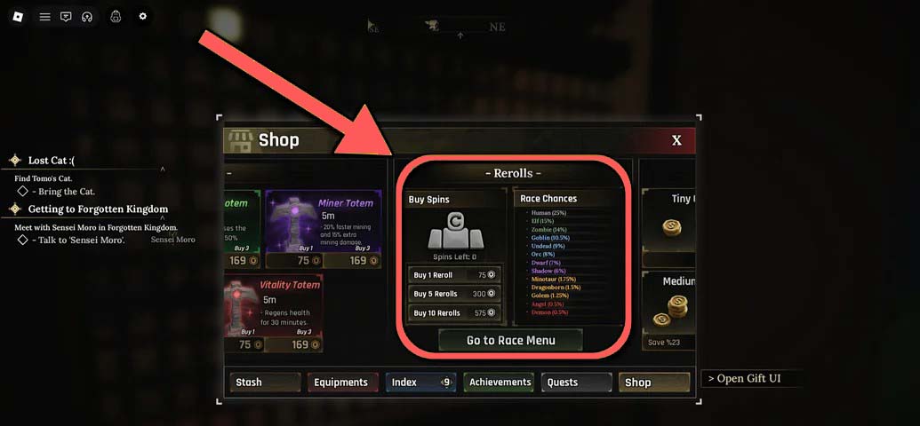The width and height of the screenshot is (920, 426).
Task: Open the Achievements tab
Action: tap(499, 382)
